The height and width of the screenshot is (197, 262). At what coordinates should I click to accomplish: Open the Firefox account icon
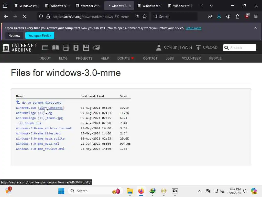pos(228,17)
